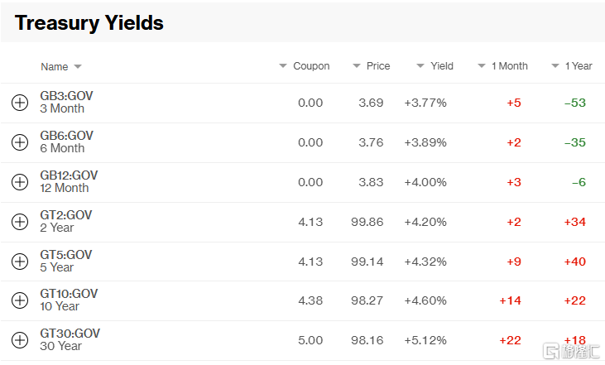This screenshot has width=605, height=365.
Task: Sort by Price column header
Action: pos(372,66)
